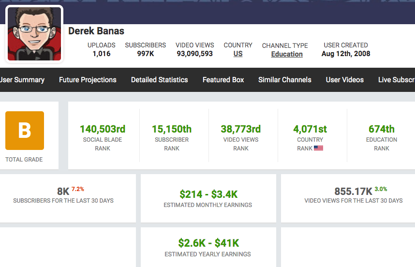Click the subscribers value 997K
The height and width of the screenshot is (267, 415).
tap(145, 54)
